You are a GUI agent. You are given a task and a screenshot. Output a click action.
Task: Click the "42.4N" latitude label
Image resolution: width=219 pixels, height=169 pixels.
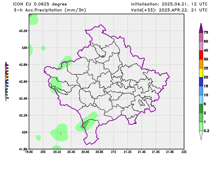tap(23, 98)
